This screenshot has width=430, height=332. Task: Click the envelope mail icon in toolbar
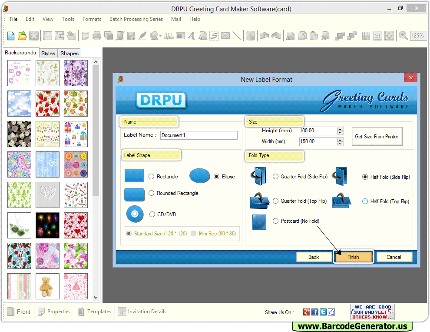pos(225,36)
